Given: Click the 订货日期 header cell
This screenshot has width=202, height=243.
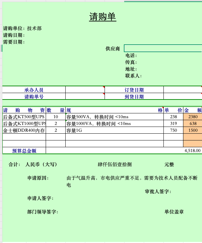Looking at the screenshot, I should tap(134, 90).
